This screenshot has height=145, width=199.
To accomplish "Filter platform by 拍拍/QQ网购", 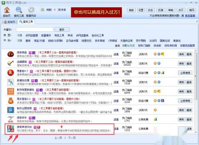I will (x=55, y=41).
